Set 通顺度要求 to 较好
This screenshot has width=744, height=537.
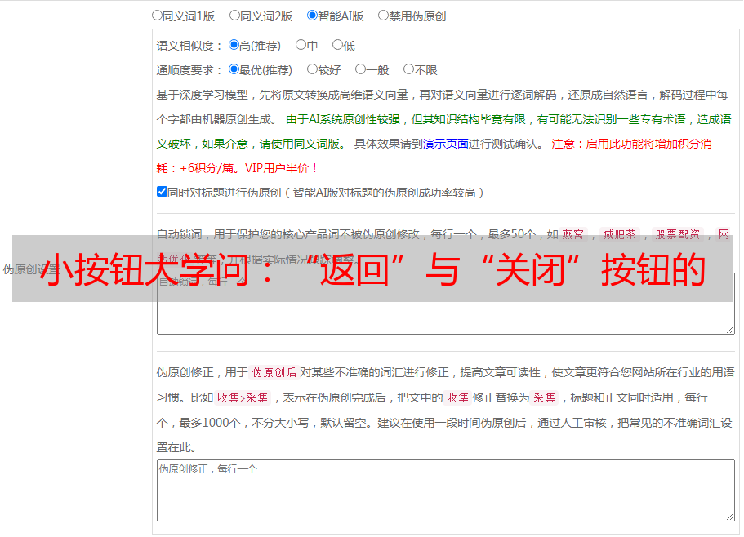(x=312, y=69)
